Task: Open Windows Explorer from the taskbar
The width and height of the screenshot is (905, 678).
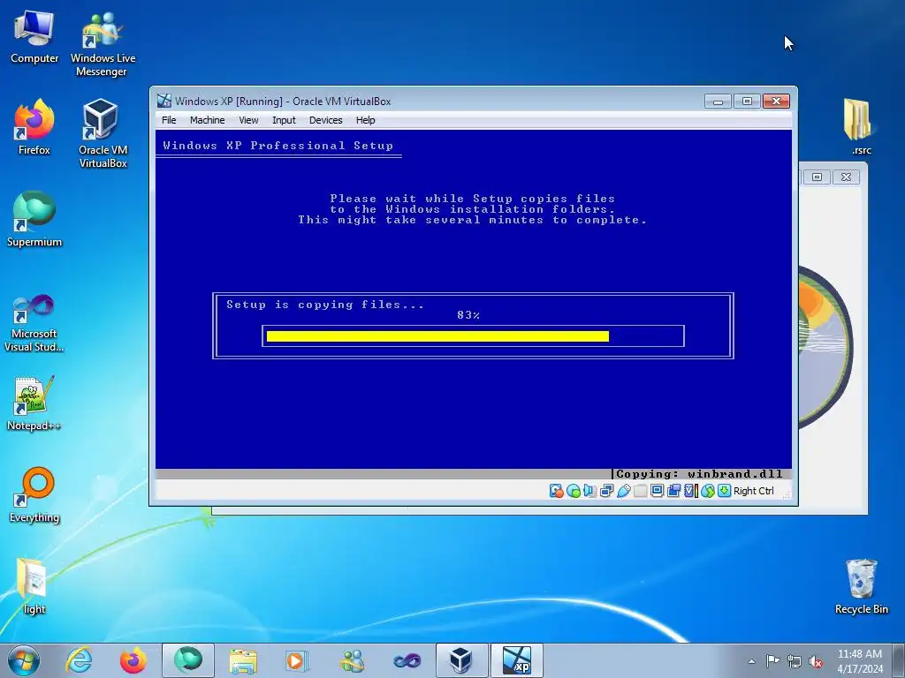Action: [243, 660]
